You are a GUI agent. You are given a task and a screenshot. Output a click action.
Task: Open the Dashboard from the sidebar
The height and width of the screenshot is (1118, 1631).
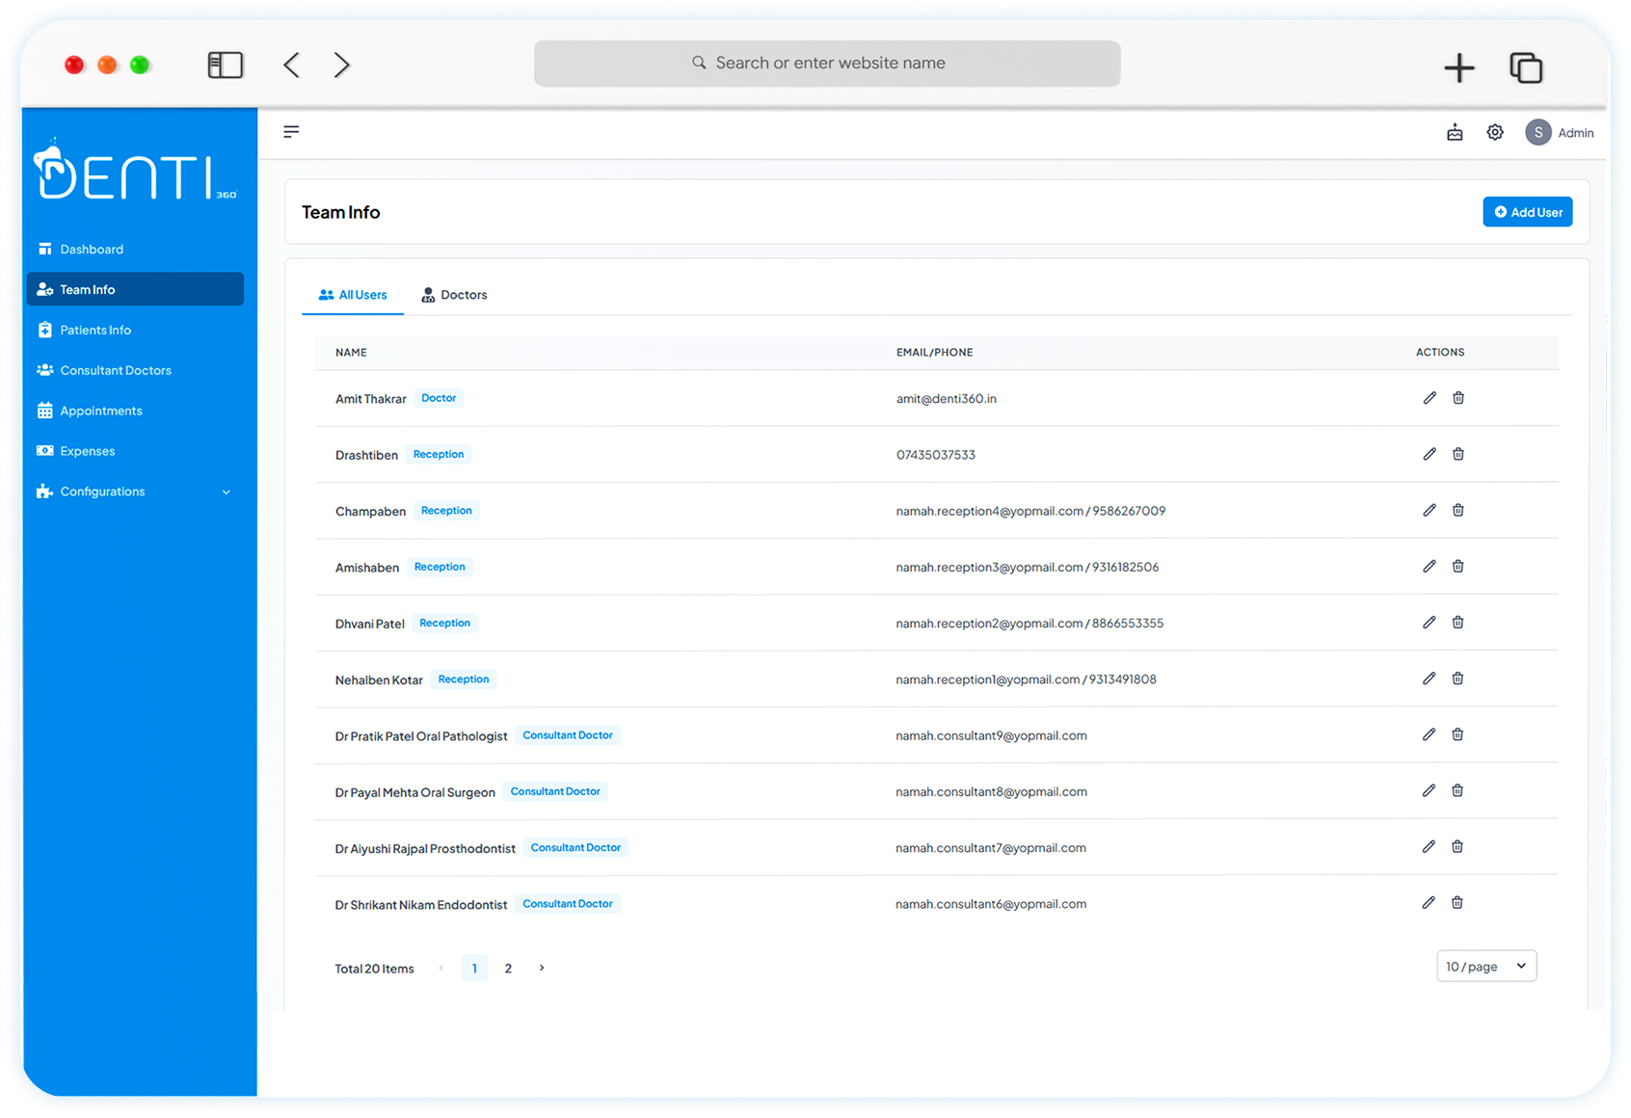click(92, 249)
